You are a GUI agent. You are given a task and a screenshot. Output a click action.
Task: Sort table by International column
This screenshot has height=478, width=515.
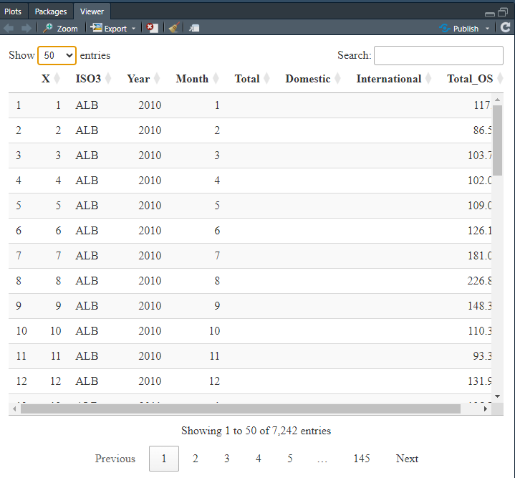(x=393, y=79)
